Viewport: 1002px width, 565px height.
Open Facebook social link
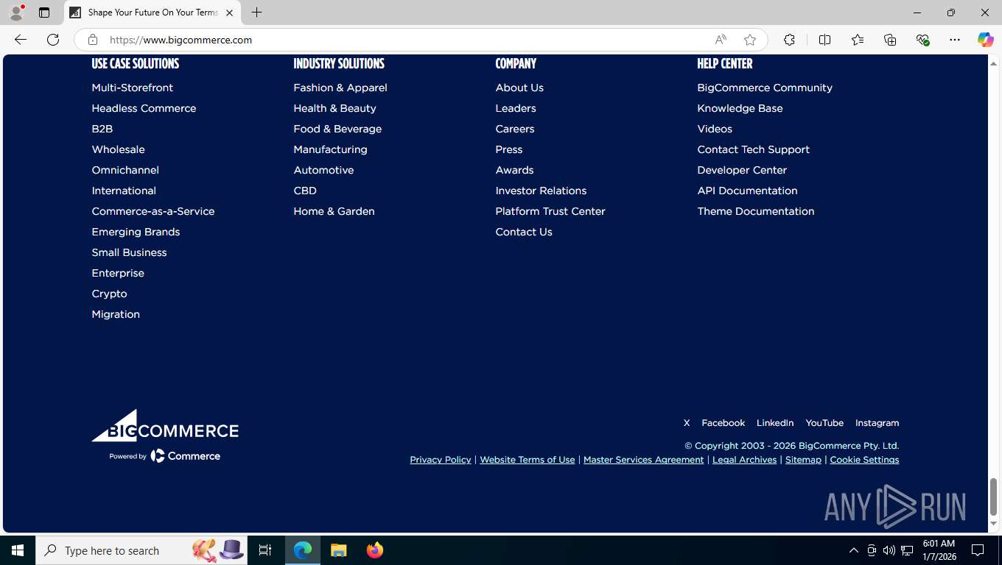click(724, 423)
